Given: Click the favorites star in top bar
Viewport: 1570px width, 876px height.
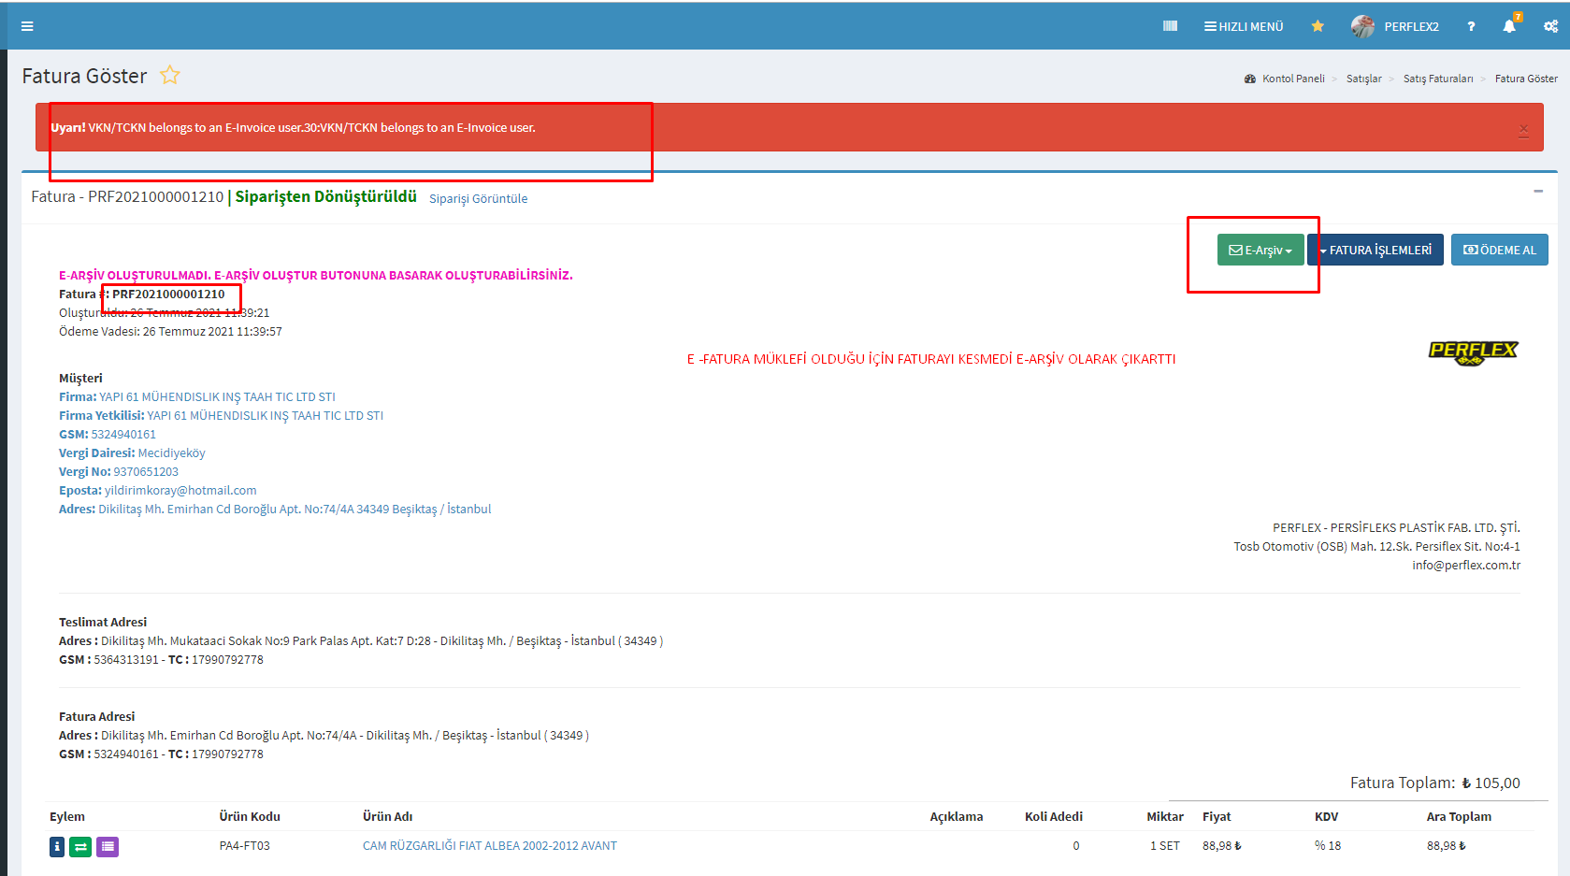Looking at the screenshot, I should 1318,26.
